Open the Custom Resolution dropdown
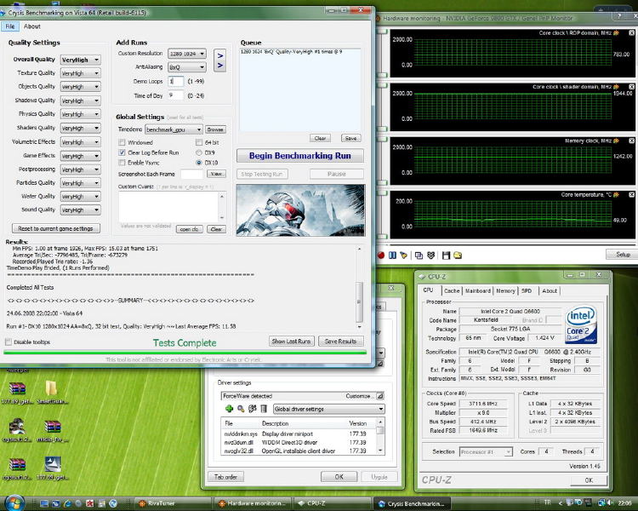This screenshot has width=638, height=511. (x=187, y=54)
